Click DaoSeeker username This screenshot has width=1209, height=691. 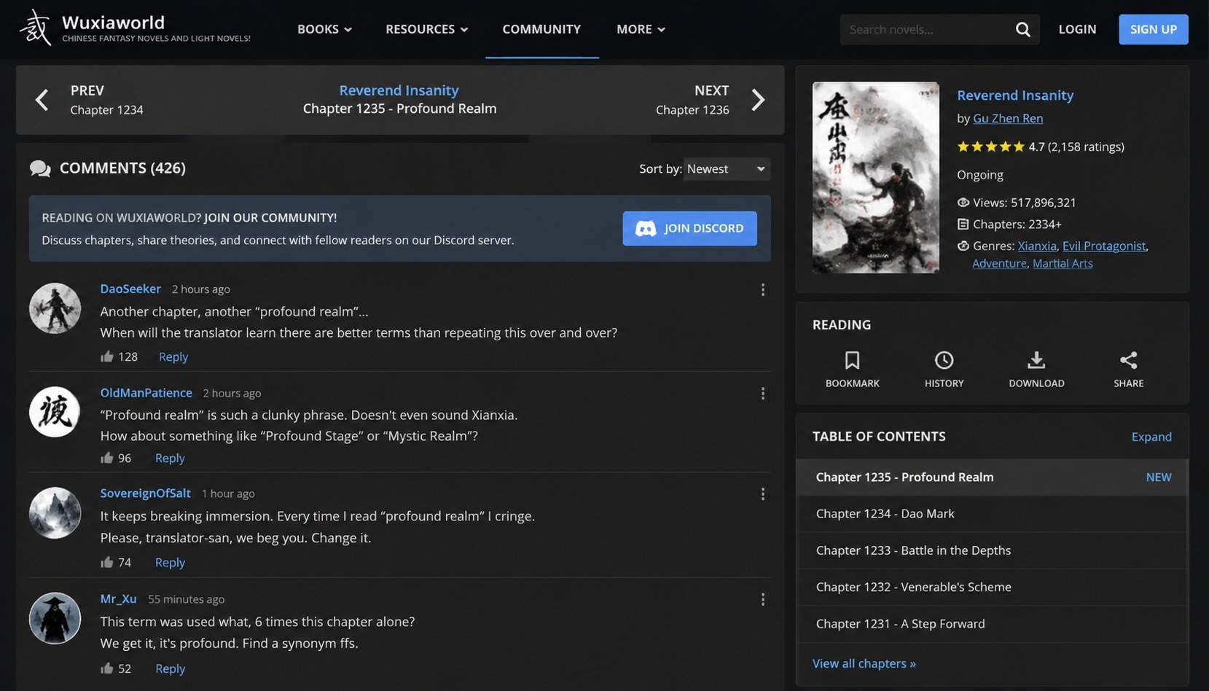[x=130, y=289]
